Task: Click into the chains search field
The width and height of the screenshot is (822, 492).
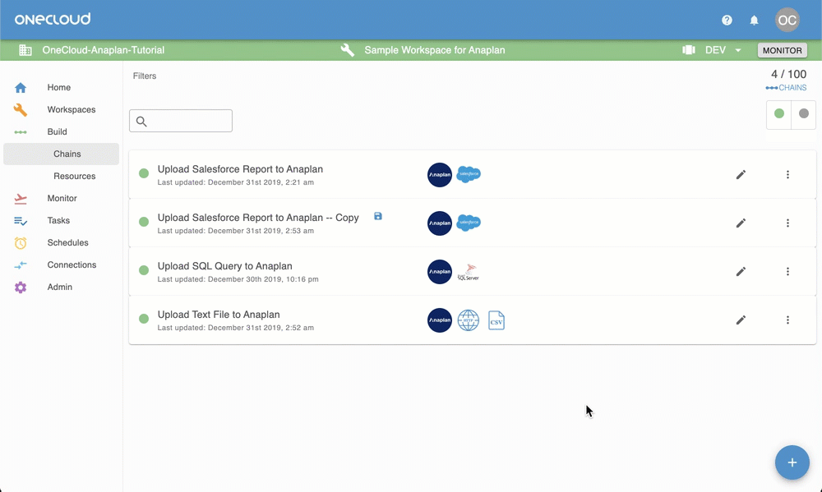Action: point(181,121)
